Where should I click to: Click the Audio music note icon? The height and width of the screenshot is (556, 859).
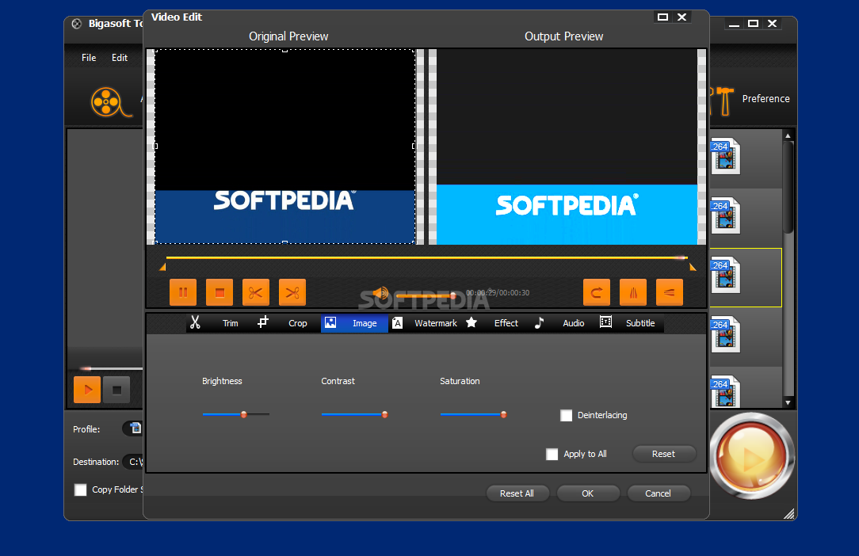pyautogui.click(x=539, y=322)
